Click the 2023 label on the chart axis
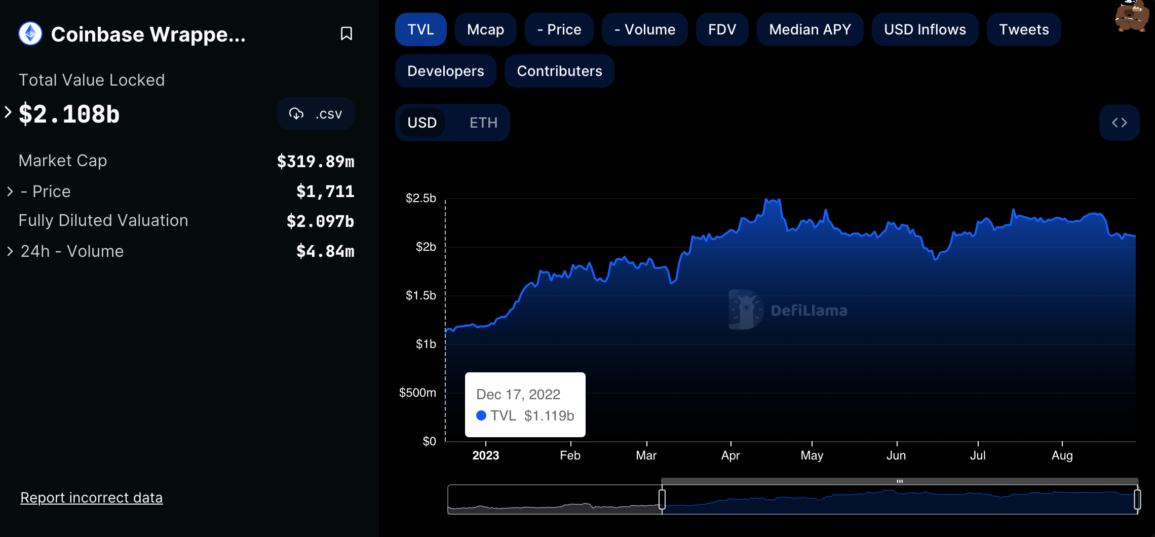The image size is (1155, 537). (486, 455)
